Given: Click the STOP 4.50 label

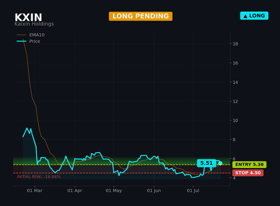Looking at the screenshot, I should [248, 173].
